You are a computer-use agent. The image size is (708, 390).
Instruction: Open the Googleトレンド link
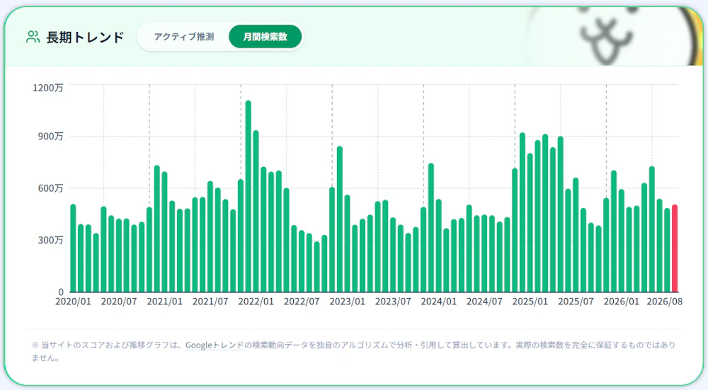coord(215,345)
